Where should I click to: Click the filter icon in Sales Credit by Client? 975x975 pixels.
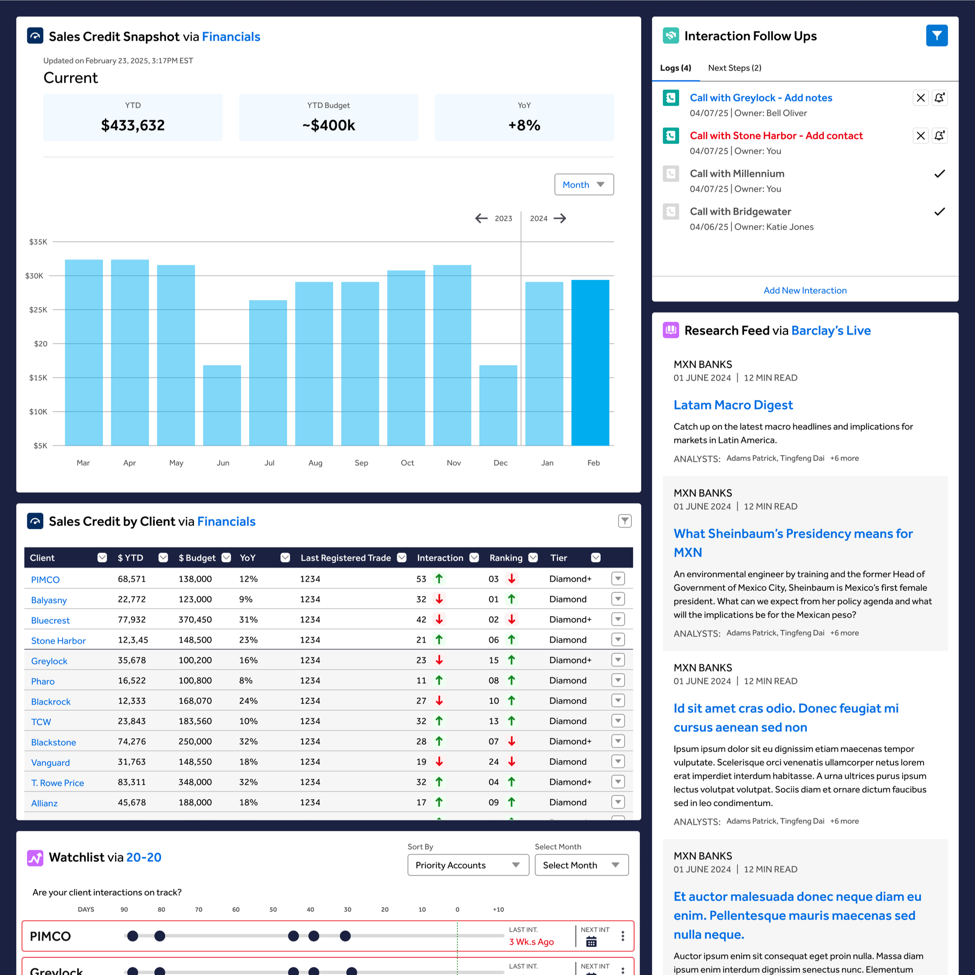624,521
